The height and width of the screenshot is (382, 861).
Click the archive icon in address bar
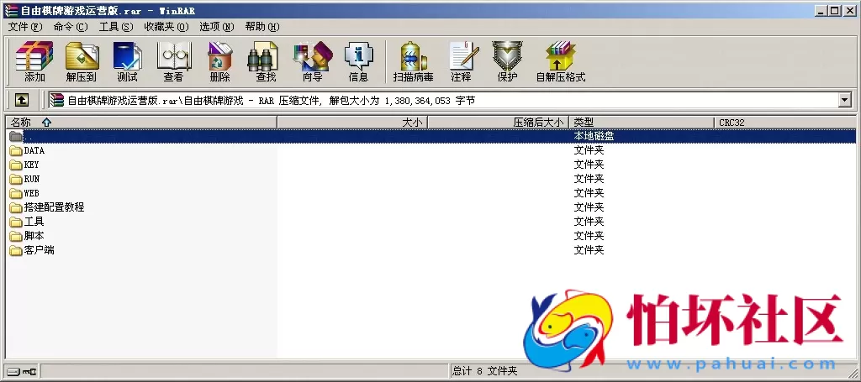(56, 100)
